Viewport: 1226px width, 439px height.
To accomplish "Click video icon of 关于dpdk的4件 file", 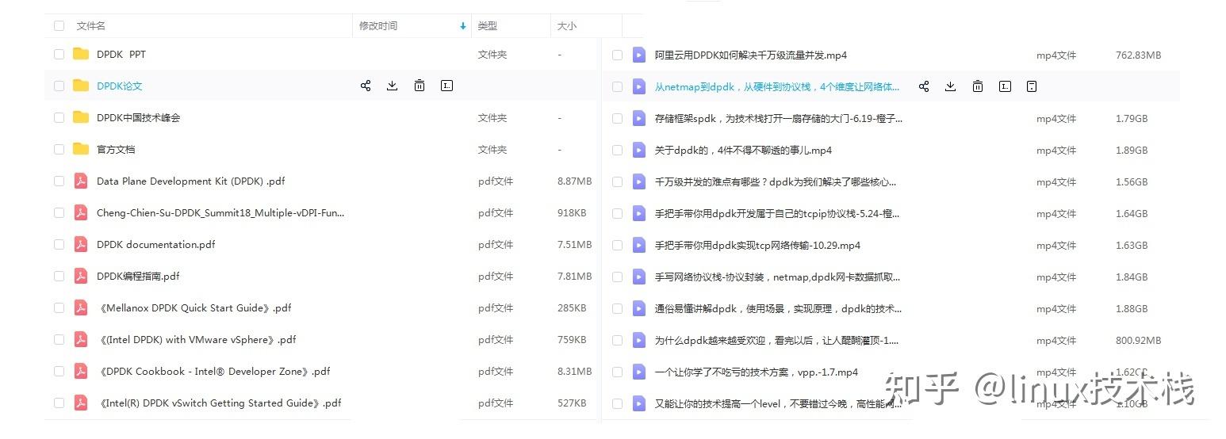I will point(639,150).
